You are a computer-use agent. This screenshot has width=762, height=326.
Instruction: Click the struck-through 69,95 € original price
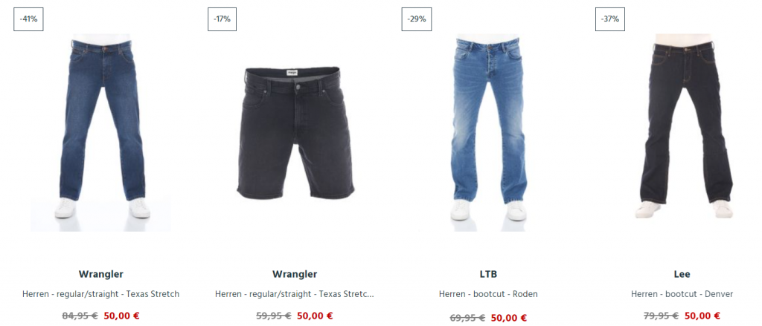(467, 318)
